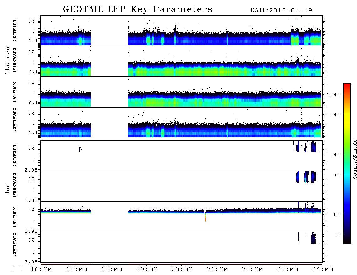Screen dimensions: 357x275
Task: Click the 'U T' axis label
Action: point(16,270)
